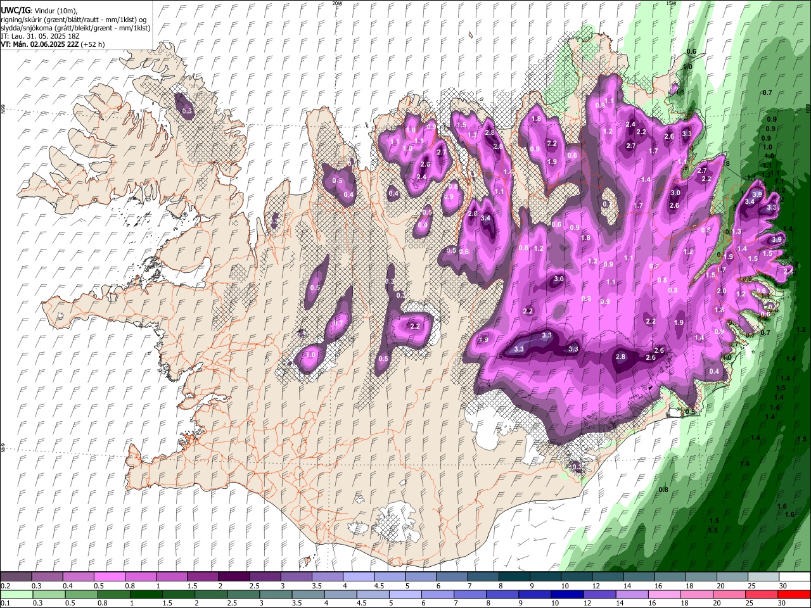The height and width of the screenshot is (608, 811).
Task: Select the upper legend swatch starting at 12
Action: (x=608, y=577)
